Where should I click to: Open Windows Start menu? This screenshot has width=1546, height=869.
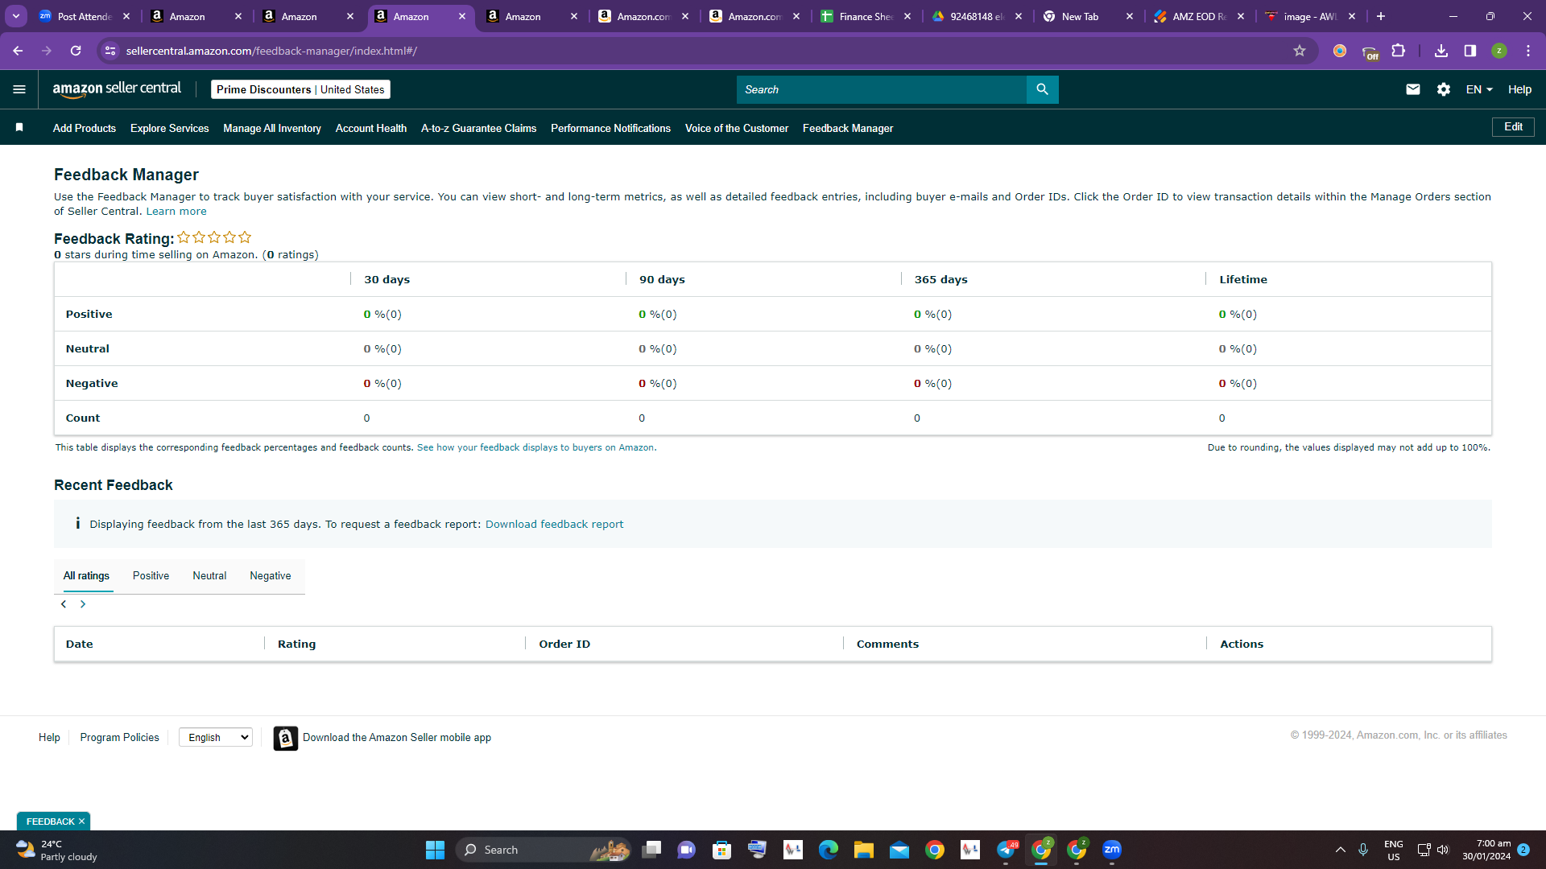click(435, 850)
